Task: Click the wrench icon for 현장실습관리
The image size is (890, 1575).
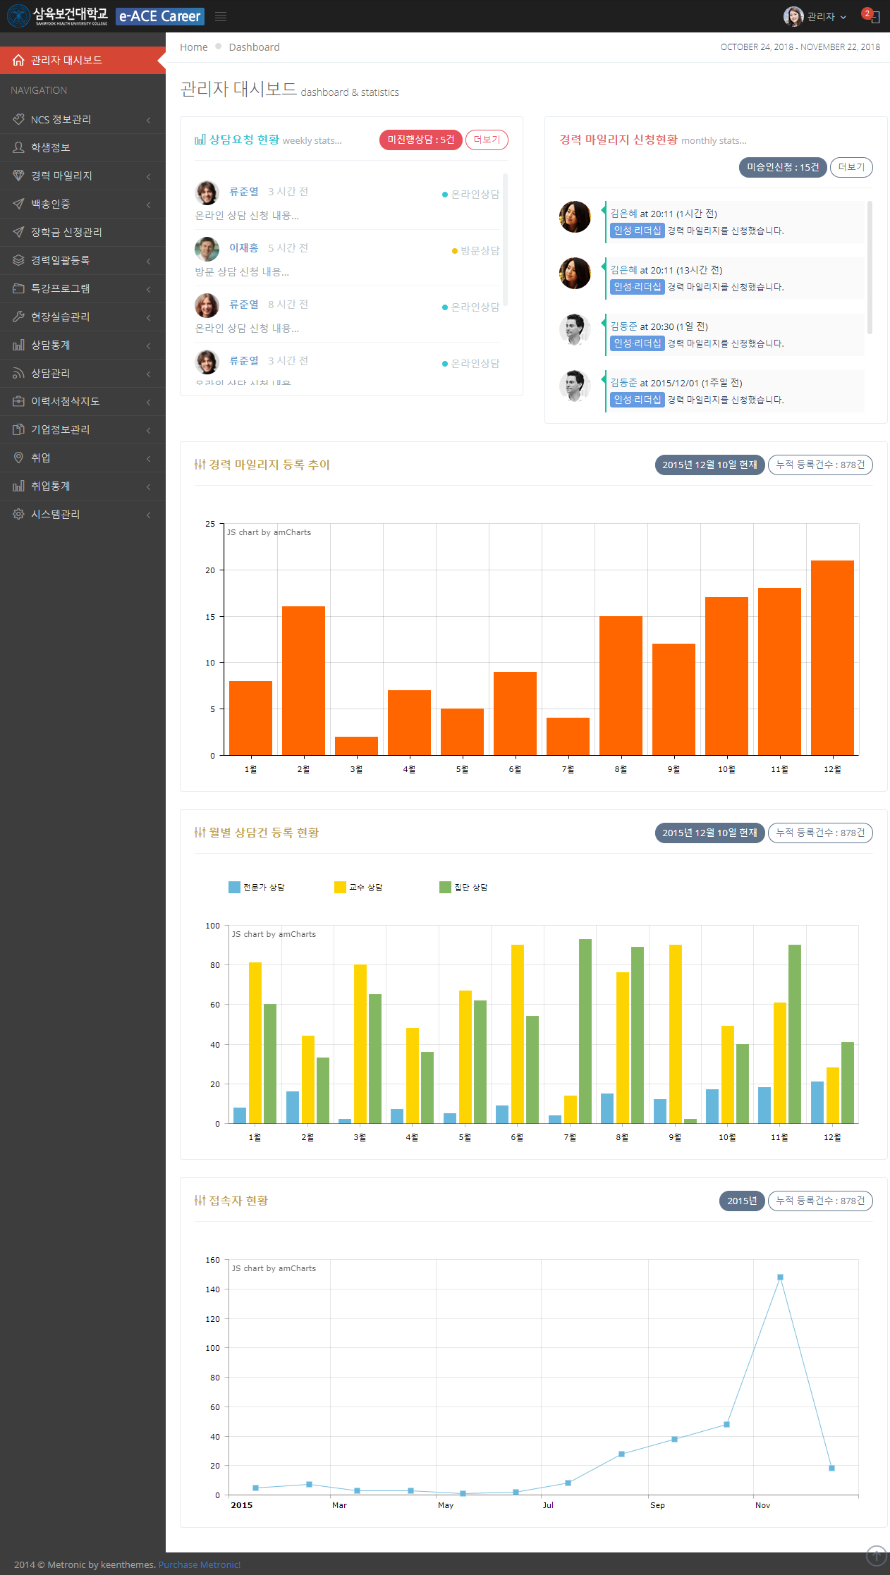Action: click(x=18, y=317)
